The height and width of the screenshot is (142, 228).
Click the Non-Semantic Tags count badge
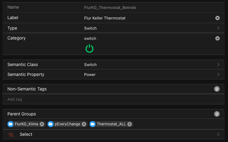(217, 89)
